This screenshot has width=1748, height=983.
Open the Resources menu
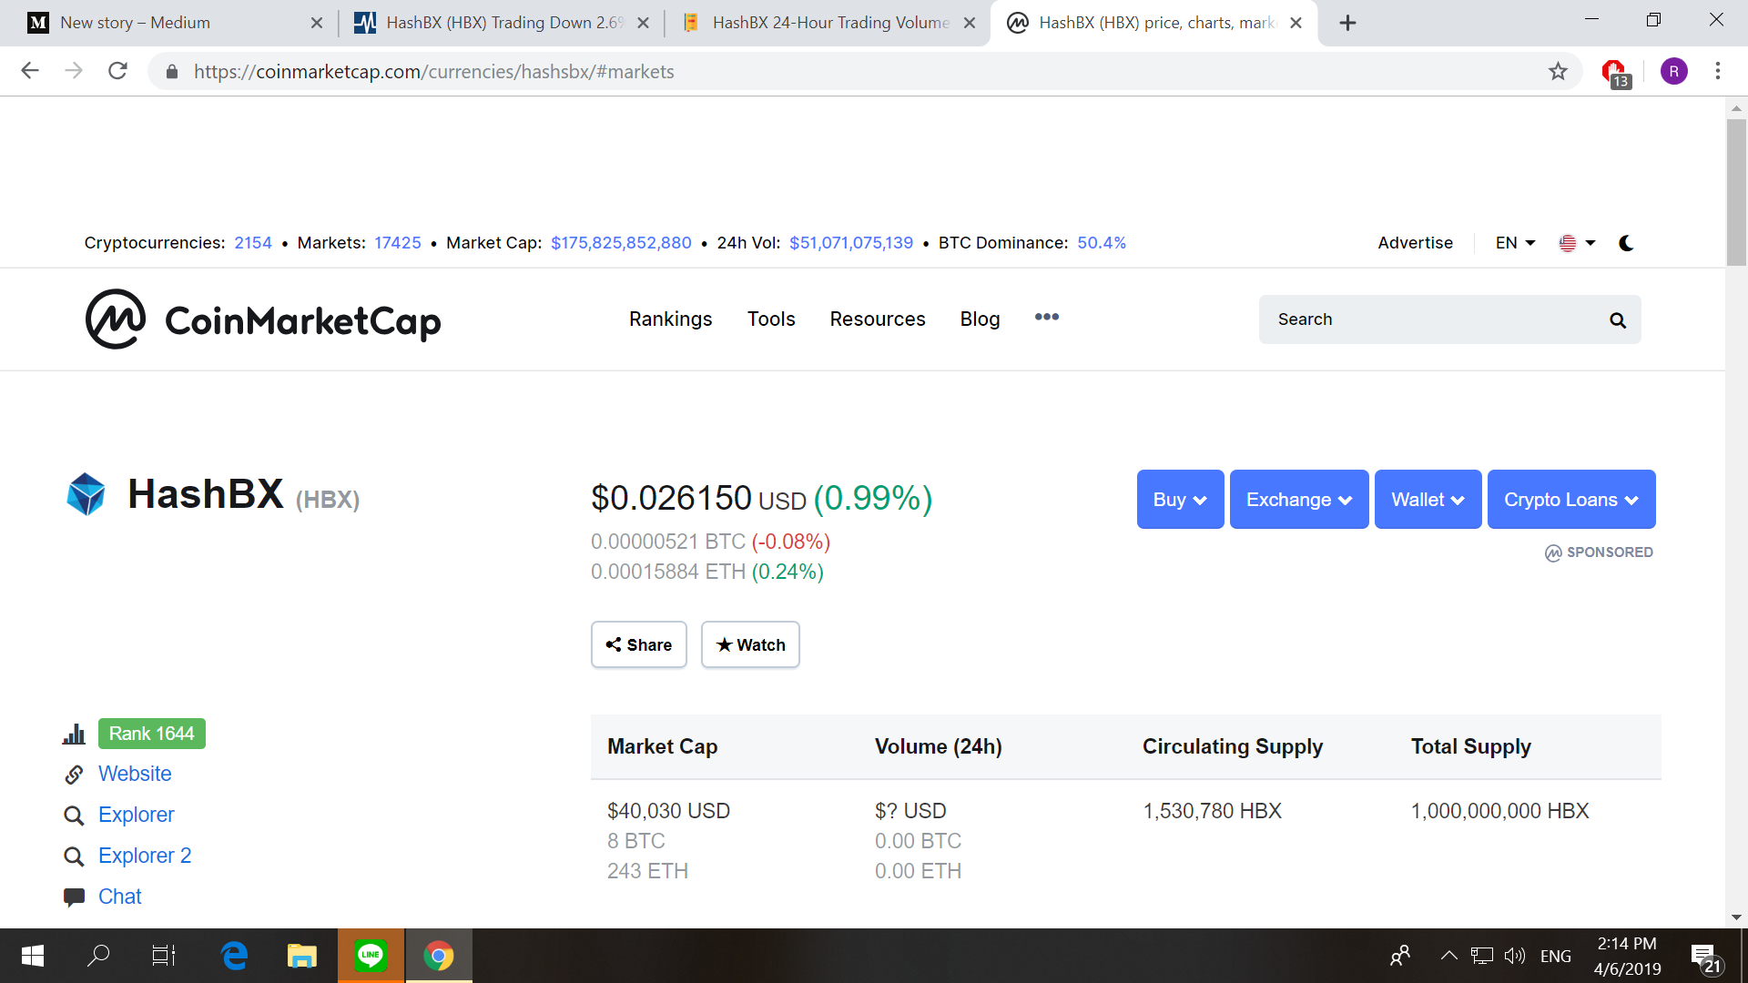click(x=878, y=319)
